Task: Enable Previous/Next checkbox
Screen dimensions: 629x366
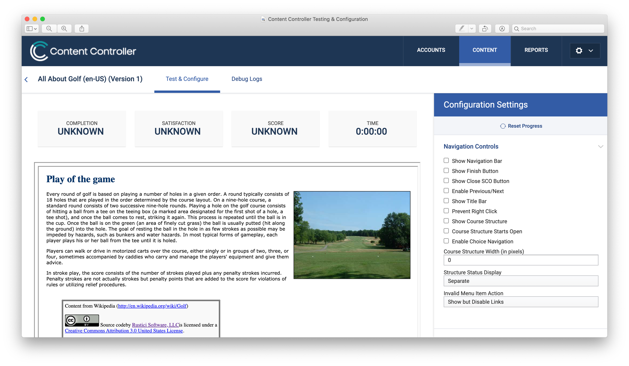Action: tap(446, 191)
